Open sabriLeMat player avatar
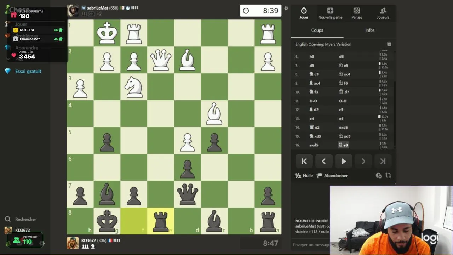The height and width of the screenshot is (255, 453). point(73,10)
